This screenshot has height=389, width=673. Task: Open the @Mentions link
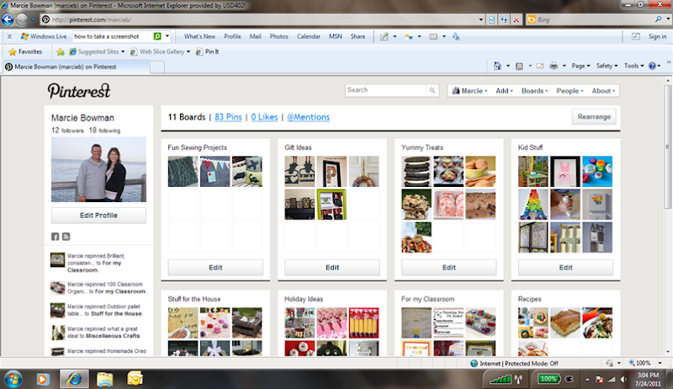point(308,117)
